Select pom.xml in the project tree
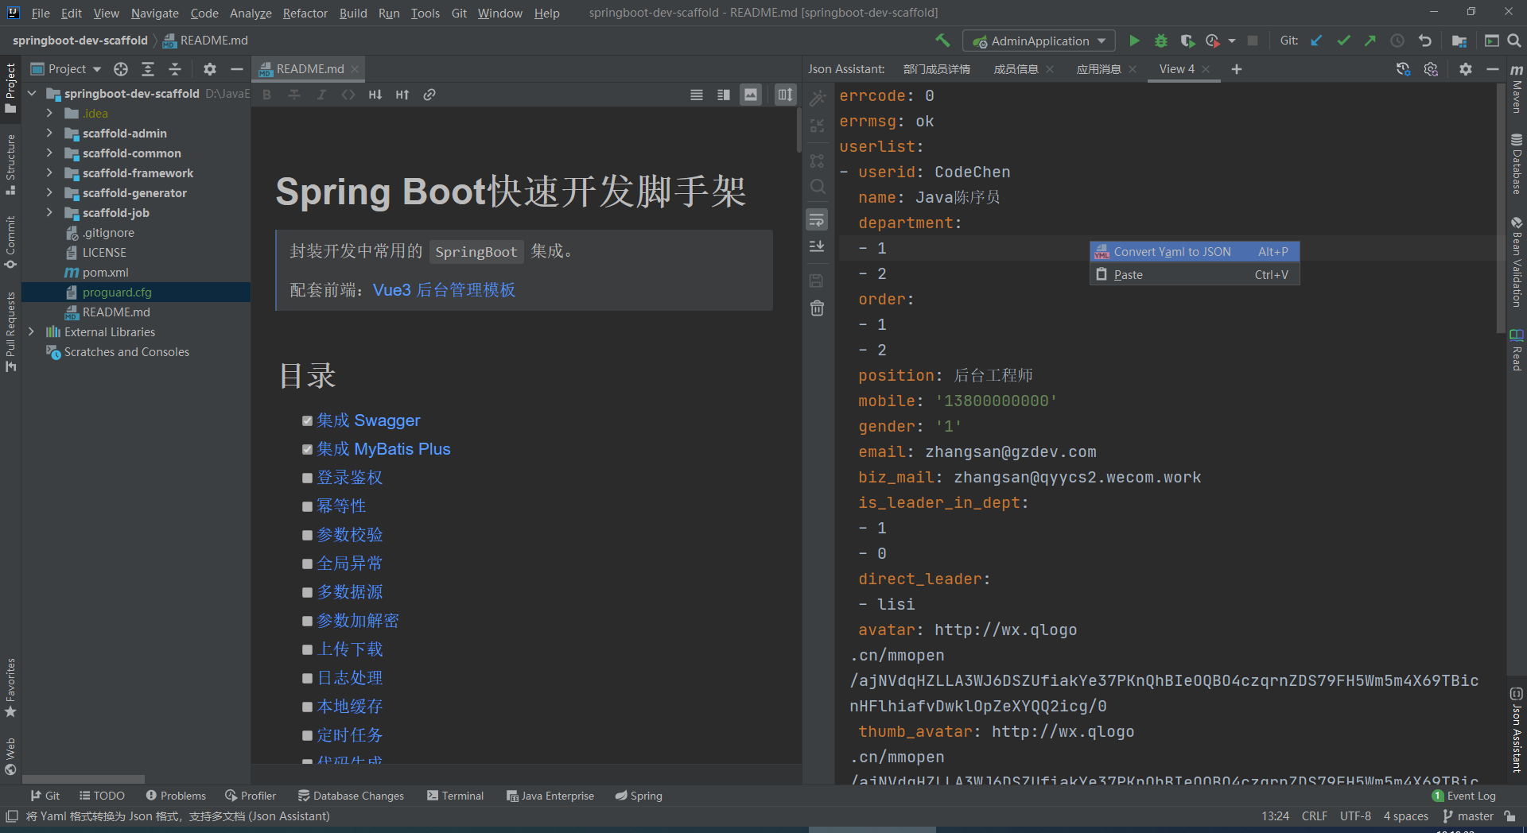 click(x=105, y=273)
